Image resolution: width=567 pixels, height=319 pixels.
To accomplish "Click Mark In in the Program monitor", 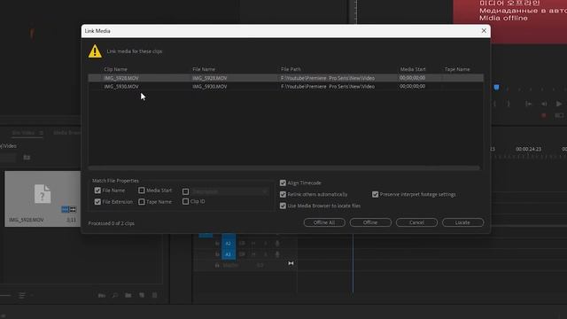I will 494,104.
